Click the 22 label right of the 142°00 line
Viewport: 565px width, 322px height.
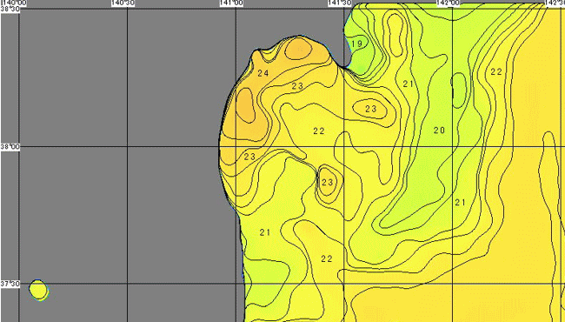click(x=496, y=71)
